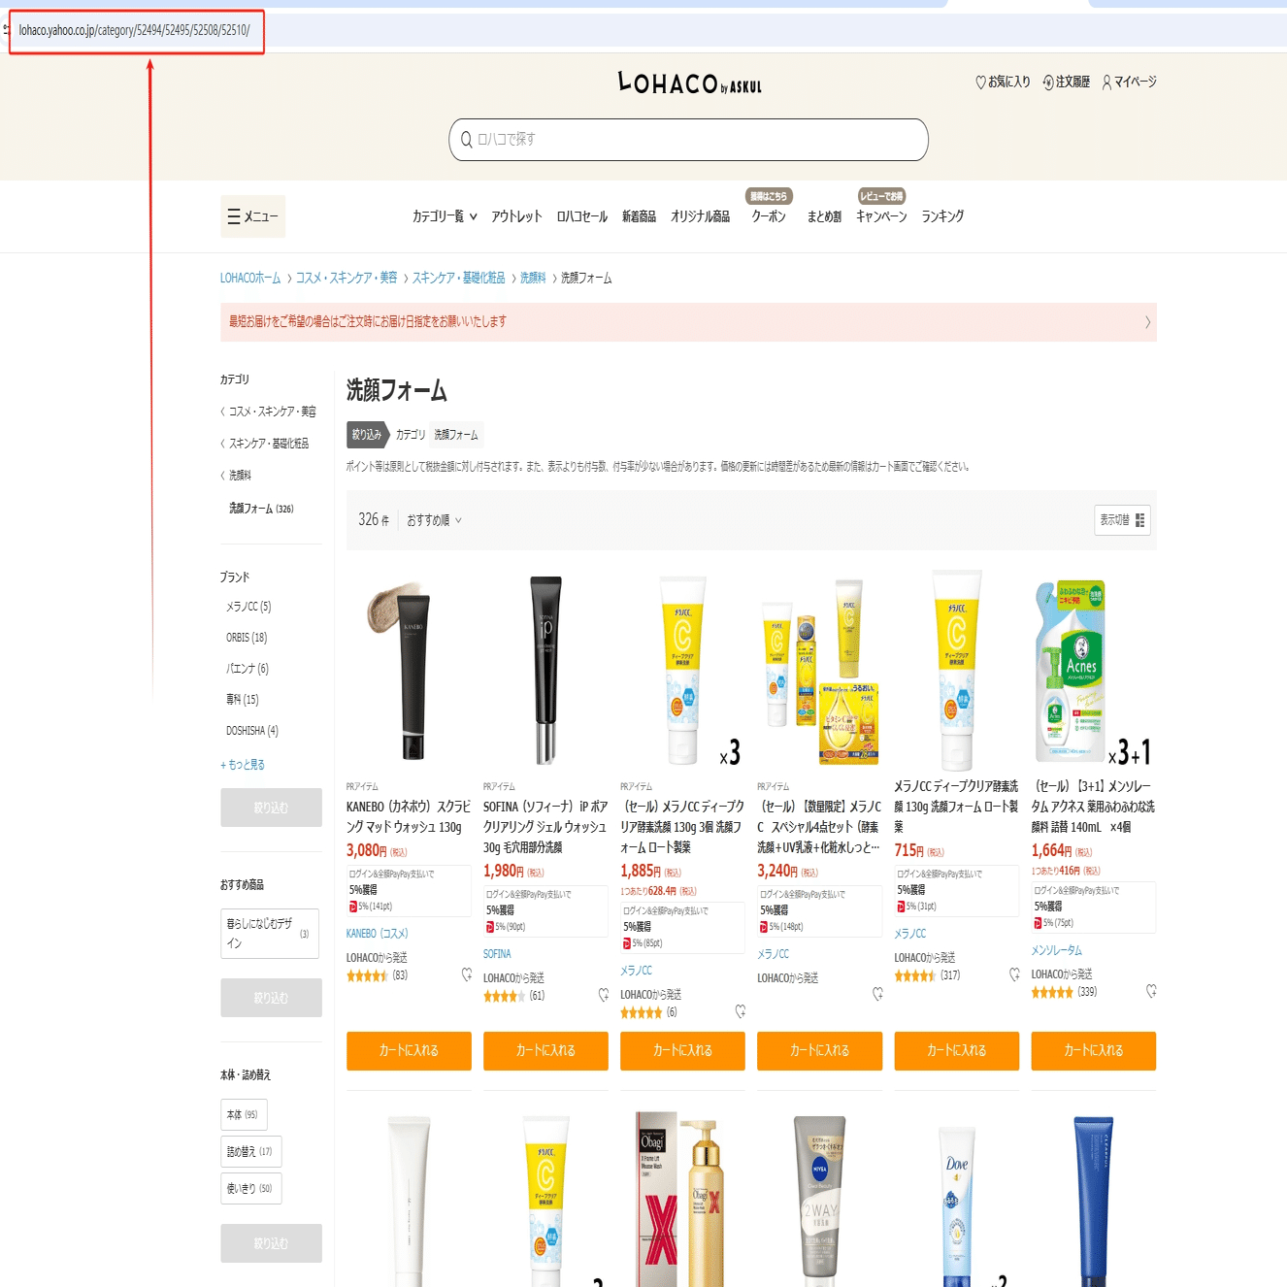
Task: Open the delivery notice banner arrow
Action: (1147, 322)
